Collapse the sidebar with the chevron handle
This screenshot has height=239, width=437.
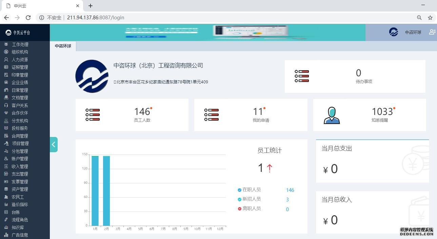click(54, 144)
